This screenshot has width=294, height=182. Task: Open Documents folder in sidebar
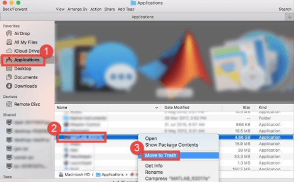[x=22, y=77]
